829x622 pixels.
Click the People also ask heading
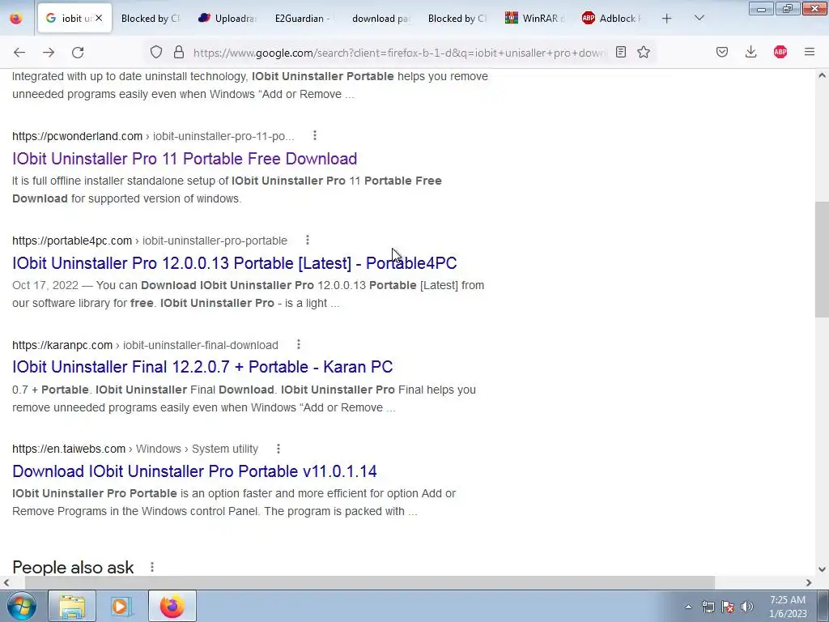(73, 568)
